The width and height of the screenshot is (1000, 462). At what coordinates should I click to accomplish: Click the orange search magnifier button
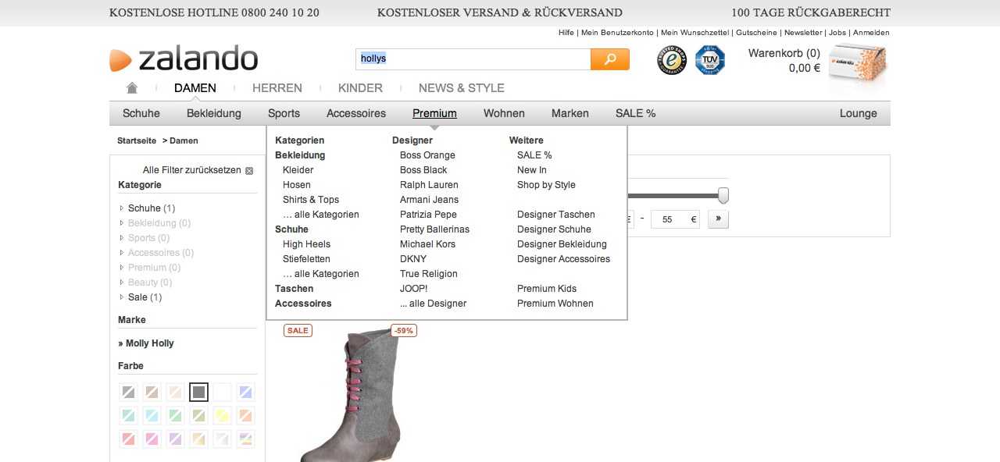[609, 59]
